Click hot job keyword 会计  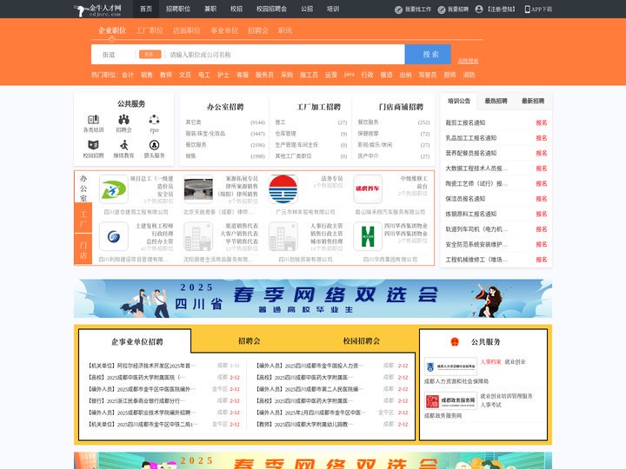128,75
